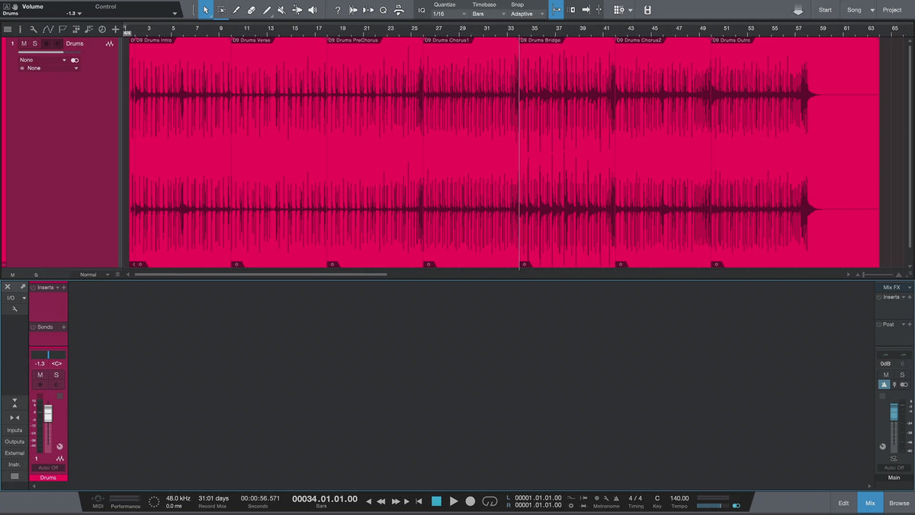Click the Start page button
Image resolution: width=915 pixels, height=515 pixels.
[825, 10]
